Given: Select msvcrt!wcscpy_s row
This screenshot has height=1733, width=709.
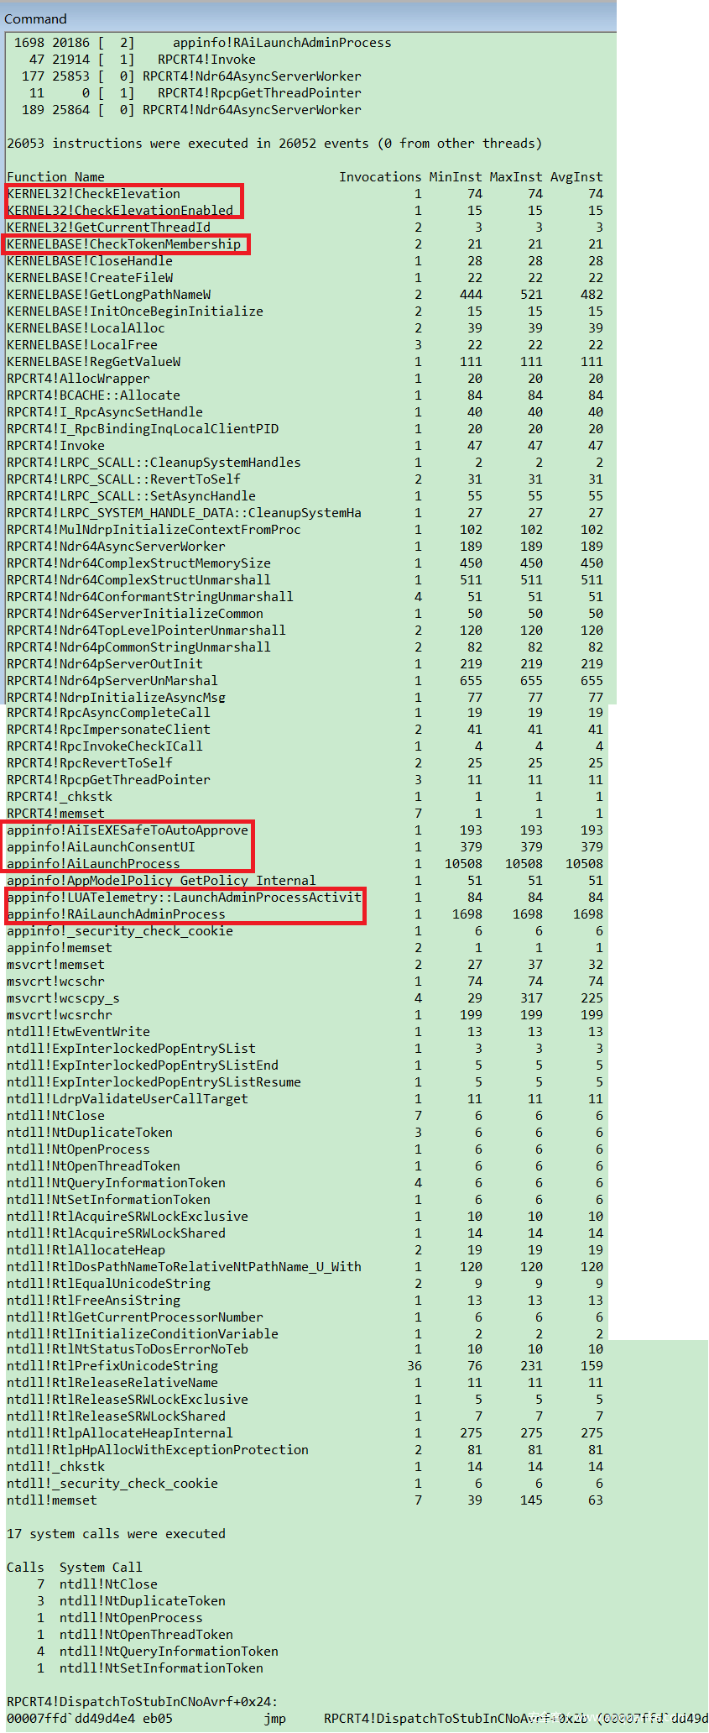Looking at the screenshot, I should [305, 997].
